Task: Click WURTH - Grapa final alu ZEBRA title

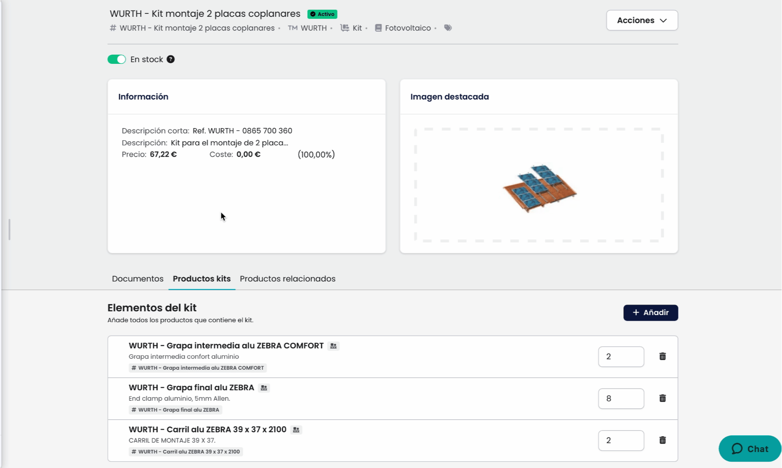Action: click(x=192, y=388)
